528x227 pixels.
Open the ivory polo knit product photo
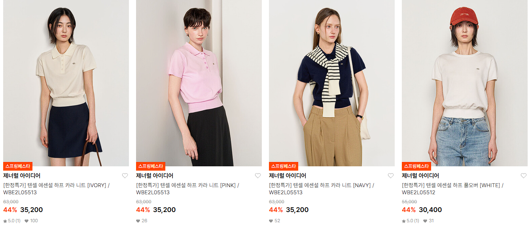66,83
